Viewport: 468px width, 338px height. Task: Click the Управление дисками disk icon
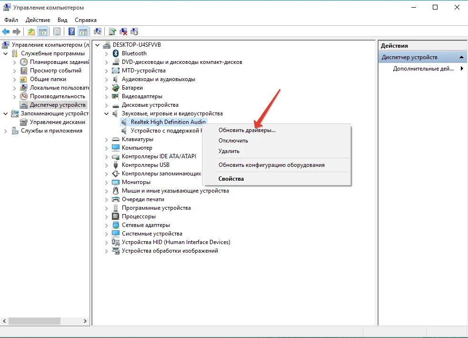24,122
